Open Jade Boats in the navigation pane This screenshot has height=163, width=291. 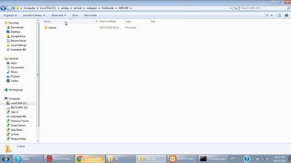click(x=16, y=130)
